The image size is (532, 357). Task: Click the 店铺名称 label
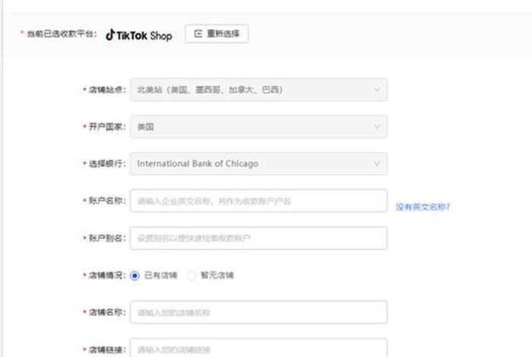pyautogui.click(x=107, y=312)
